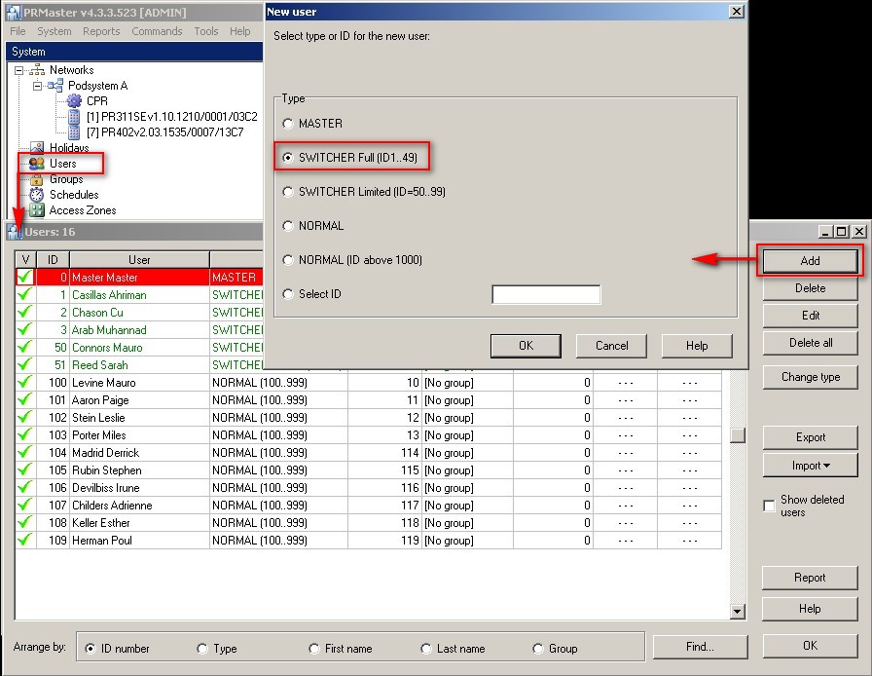Choose the Select ID radio option
This screenshot has height=676, width=872.
(287, 293)
